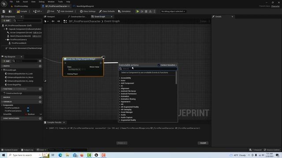The width and height of the screenshot is (282, 158).
Task: Add a new variable via the Variables plus icon
Action: 40,102
